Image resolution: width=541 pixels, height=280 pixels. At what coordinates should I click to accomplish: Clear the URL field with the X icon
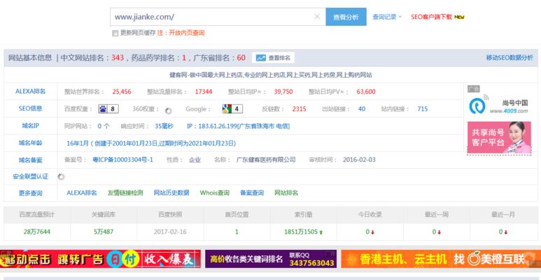317,17
